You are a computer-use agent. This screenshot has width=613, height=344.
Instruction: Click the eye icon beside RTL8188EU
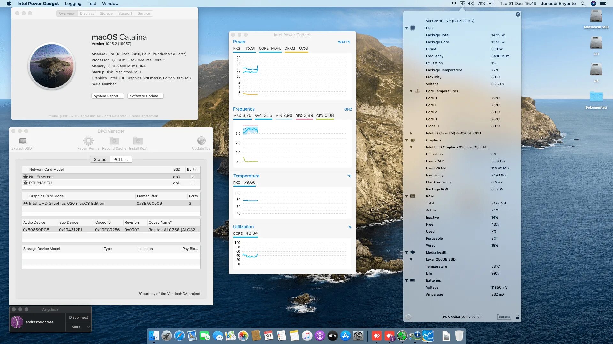[26, 183]
